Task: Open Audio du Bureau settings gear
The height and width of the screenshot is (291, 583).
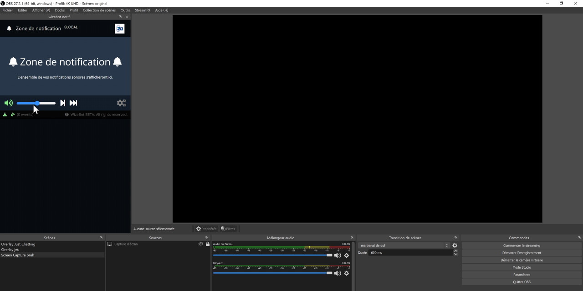Action: tap(346, 256)
